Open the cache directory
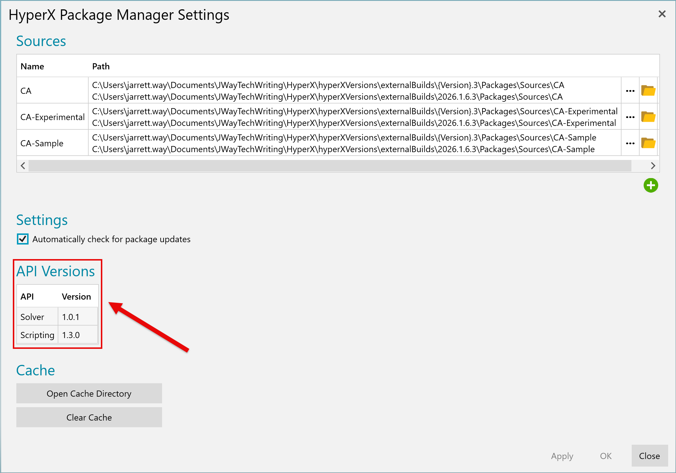676x473 pixels. point(89,393)
